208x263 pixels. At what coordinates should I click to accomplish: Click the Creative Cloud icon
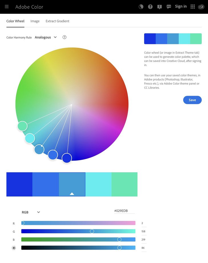201,6
